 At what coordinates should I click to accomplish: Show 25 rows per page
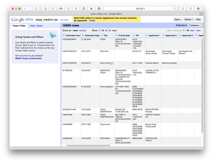click(106, 31)
